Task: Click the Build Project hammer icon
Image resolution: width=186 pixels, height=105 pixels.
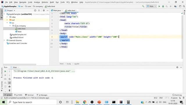Action: [x=143, y=6]
